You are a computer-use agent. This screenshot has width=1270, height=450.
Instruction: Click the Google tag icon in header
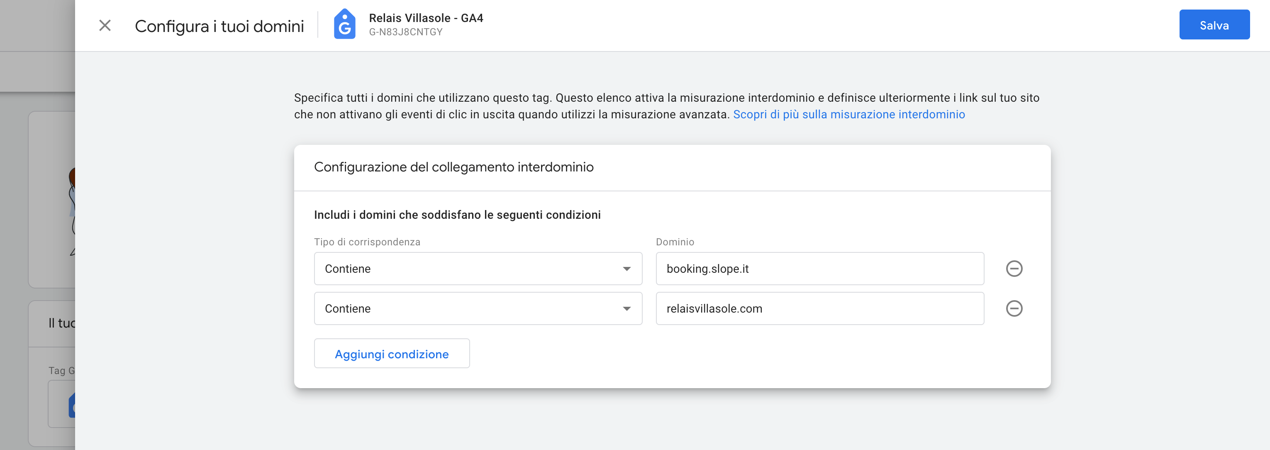(x=344, y=24)
